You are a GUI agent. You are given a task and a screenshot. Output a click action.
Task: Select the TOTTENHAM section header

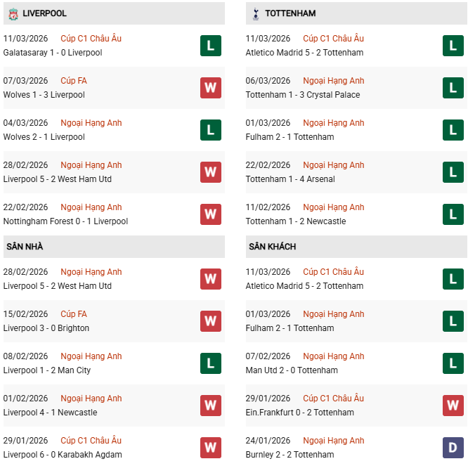coord(290,13)
